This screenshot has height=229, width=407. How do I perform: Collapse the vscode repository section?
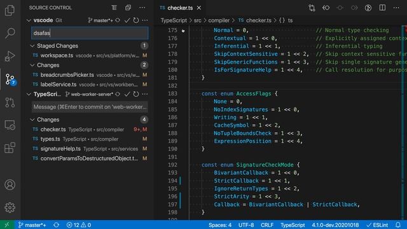29,20
